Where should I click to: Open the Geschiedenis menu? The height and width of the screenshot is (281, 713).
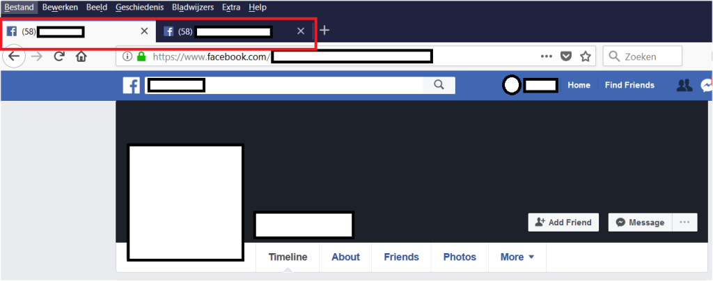(x=139, y=7)
